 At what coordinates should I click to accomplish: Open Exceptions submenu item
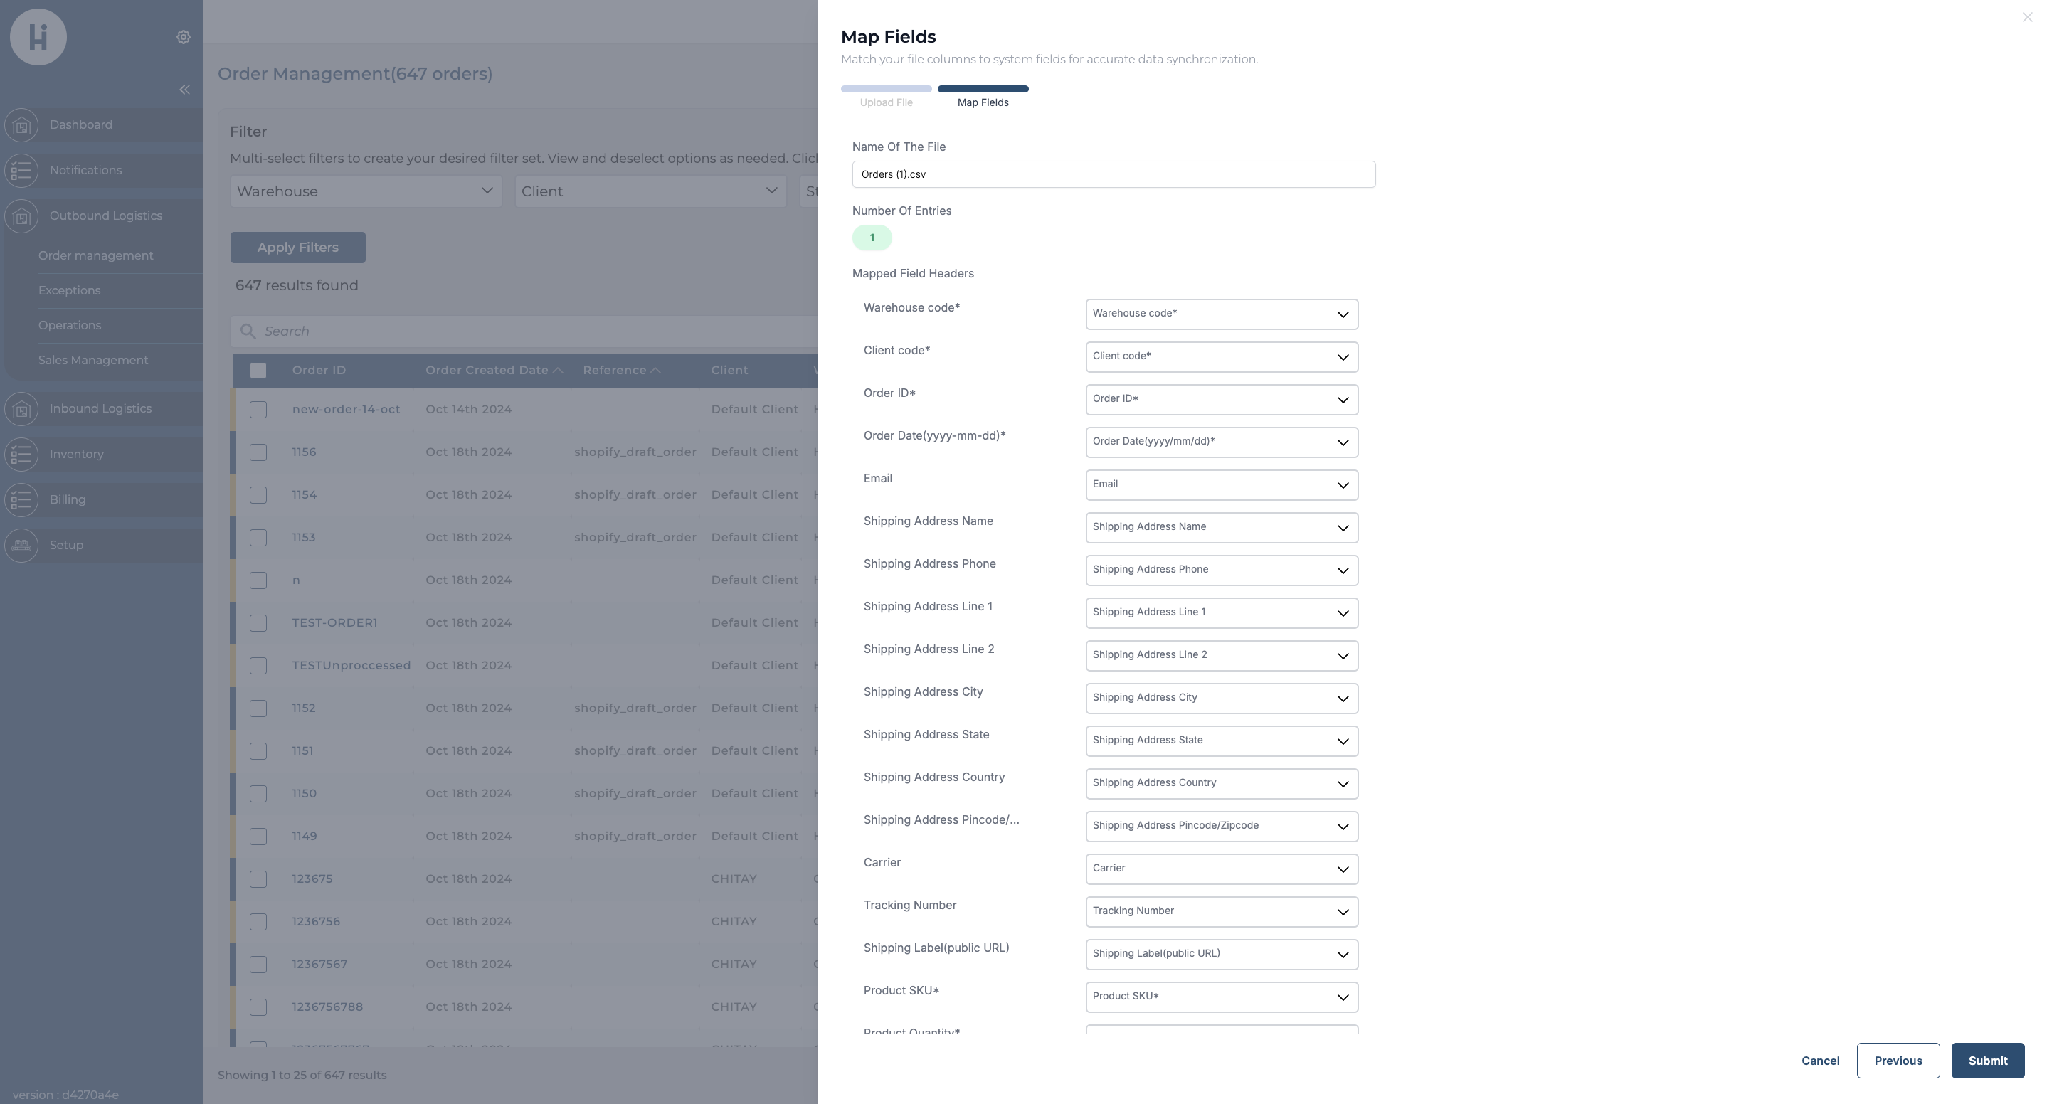click(x=70, y=291)
